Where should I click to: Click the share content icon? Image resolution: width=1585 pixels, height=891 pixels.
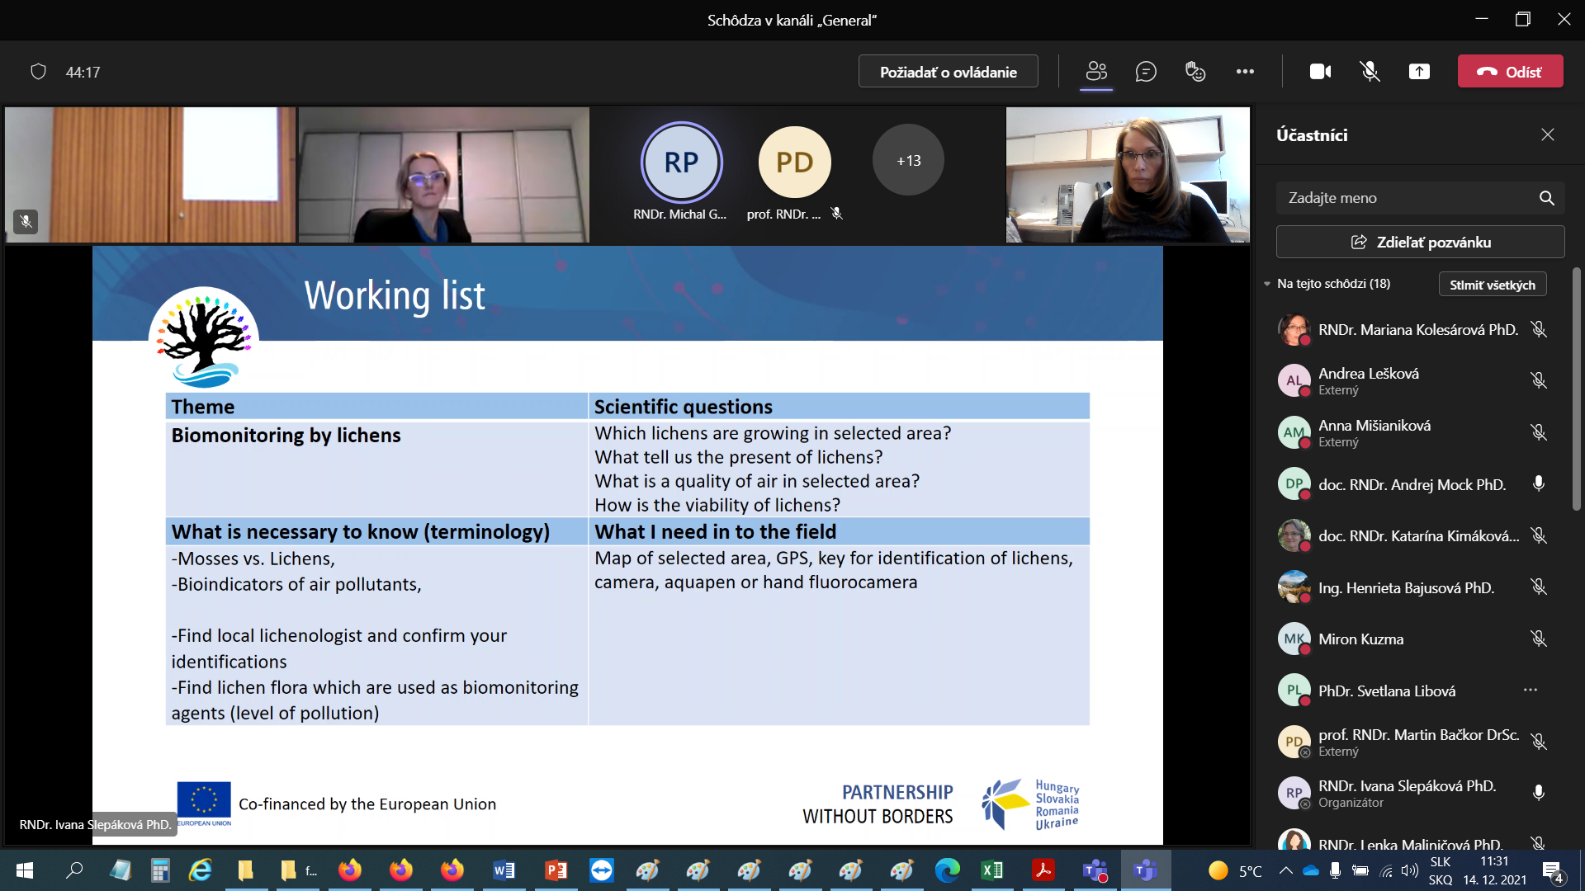[1419, 72]
